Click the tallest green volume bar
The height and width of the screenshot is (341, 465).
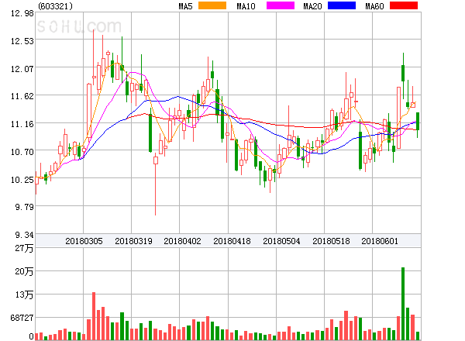[x=403, y=304]
